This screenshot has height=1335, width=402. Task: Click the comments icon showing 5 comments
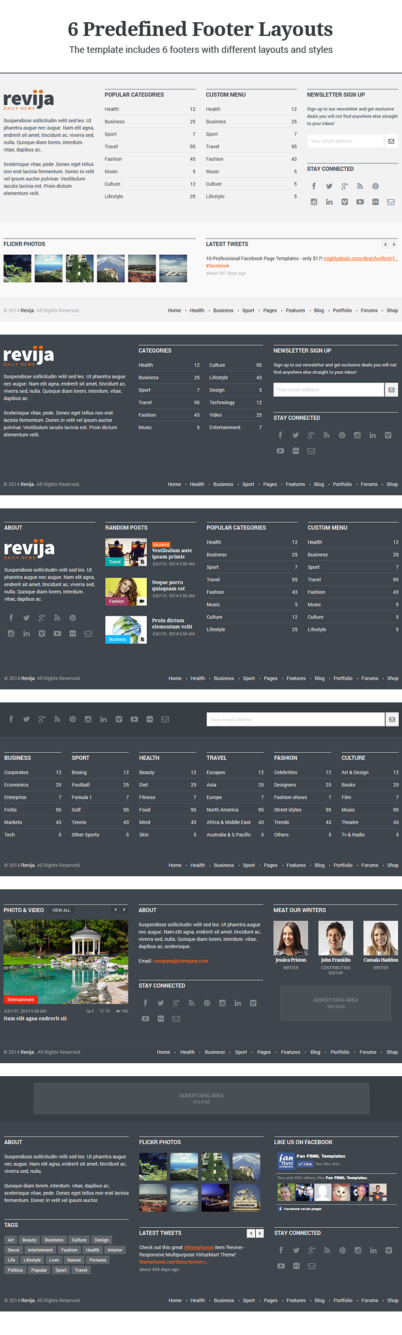point(88,1011)
